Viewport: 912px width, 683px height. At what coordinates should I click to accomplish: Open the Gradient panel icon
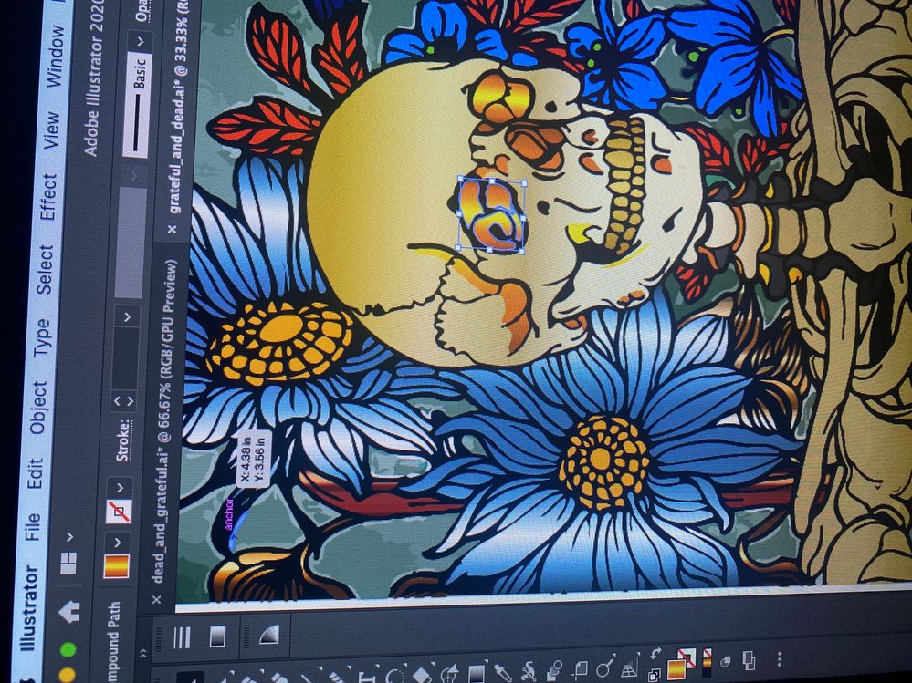pyautogui.click(x=217, y=636)
